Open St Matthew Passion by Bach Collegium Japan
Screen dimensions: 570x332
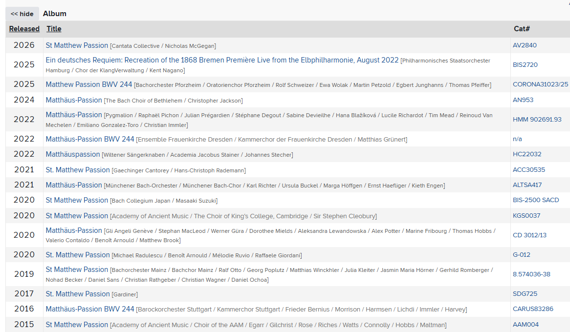[x=77, y=200]
